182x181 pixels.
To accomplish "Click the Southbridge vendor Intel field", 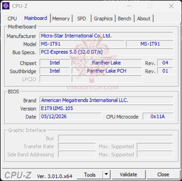I will coord(55,71).
